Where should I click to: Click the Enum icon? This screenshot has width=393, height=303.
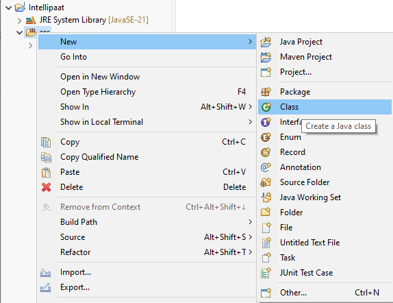(266, 137)
